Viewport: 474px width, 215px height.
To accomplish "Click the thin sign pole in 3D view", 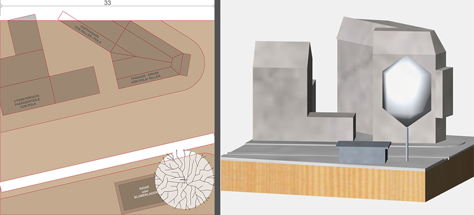I will coord(407,144).
